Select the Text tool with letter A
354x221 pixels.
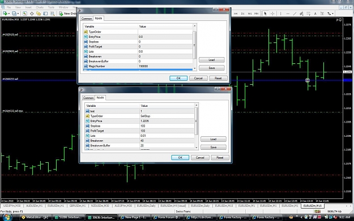click(x=315, y=14)
